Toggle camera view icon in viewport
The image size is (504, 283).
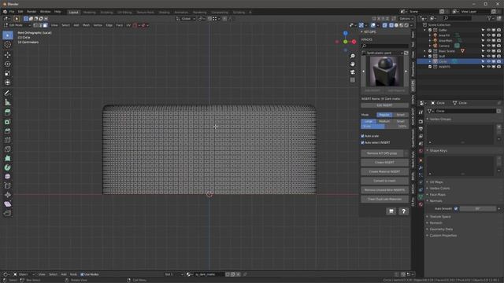tap(353, 72)
